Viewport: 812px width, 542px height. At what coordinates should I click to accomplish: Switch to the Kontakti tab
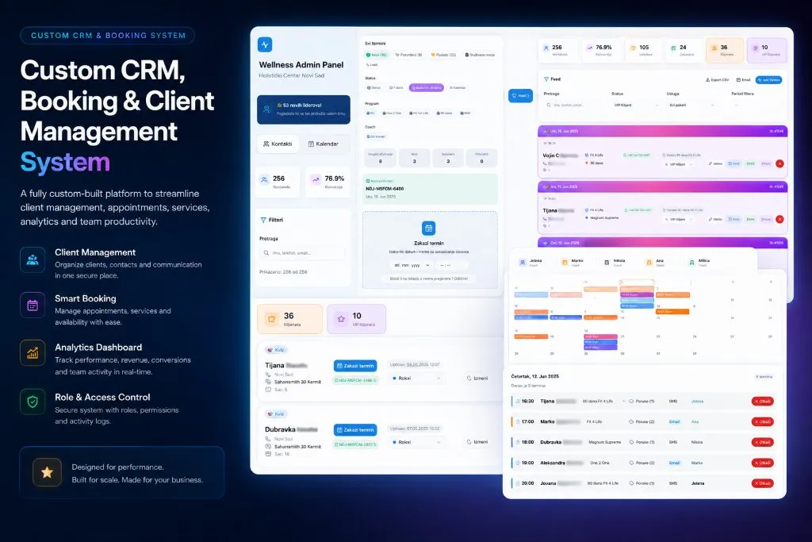tap(278, 144)
